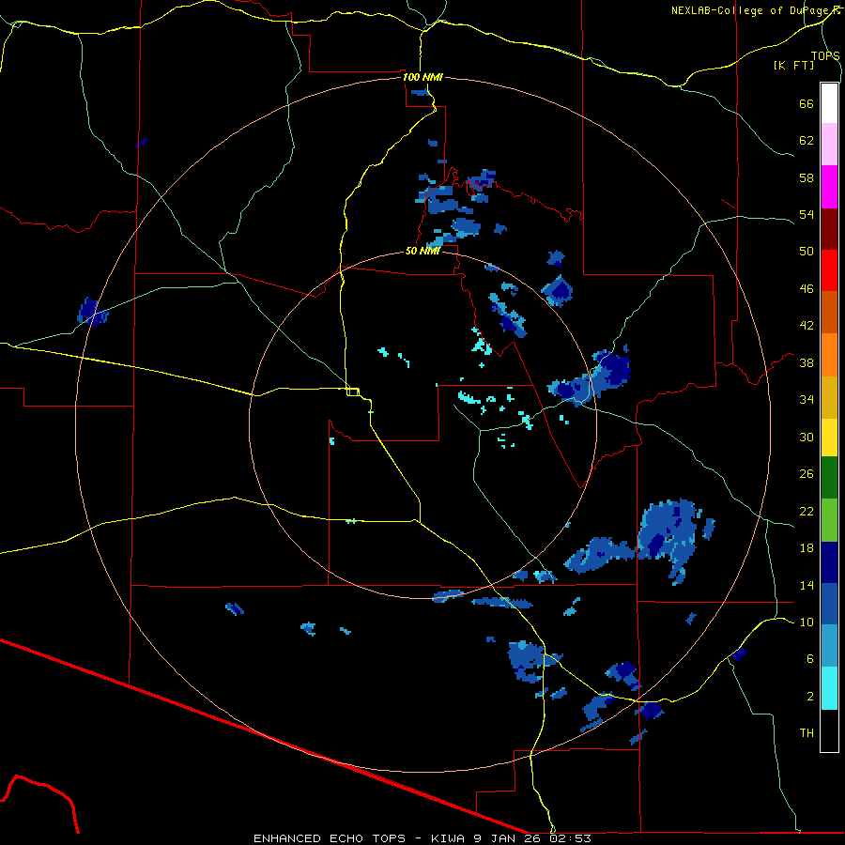Viewport: 845px width, 845px height.
Task: Click the 100 NMI range ring label
Action: tap(422, 77)
